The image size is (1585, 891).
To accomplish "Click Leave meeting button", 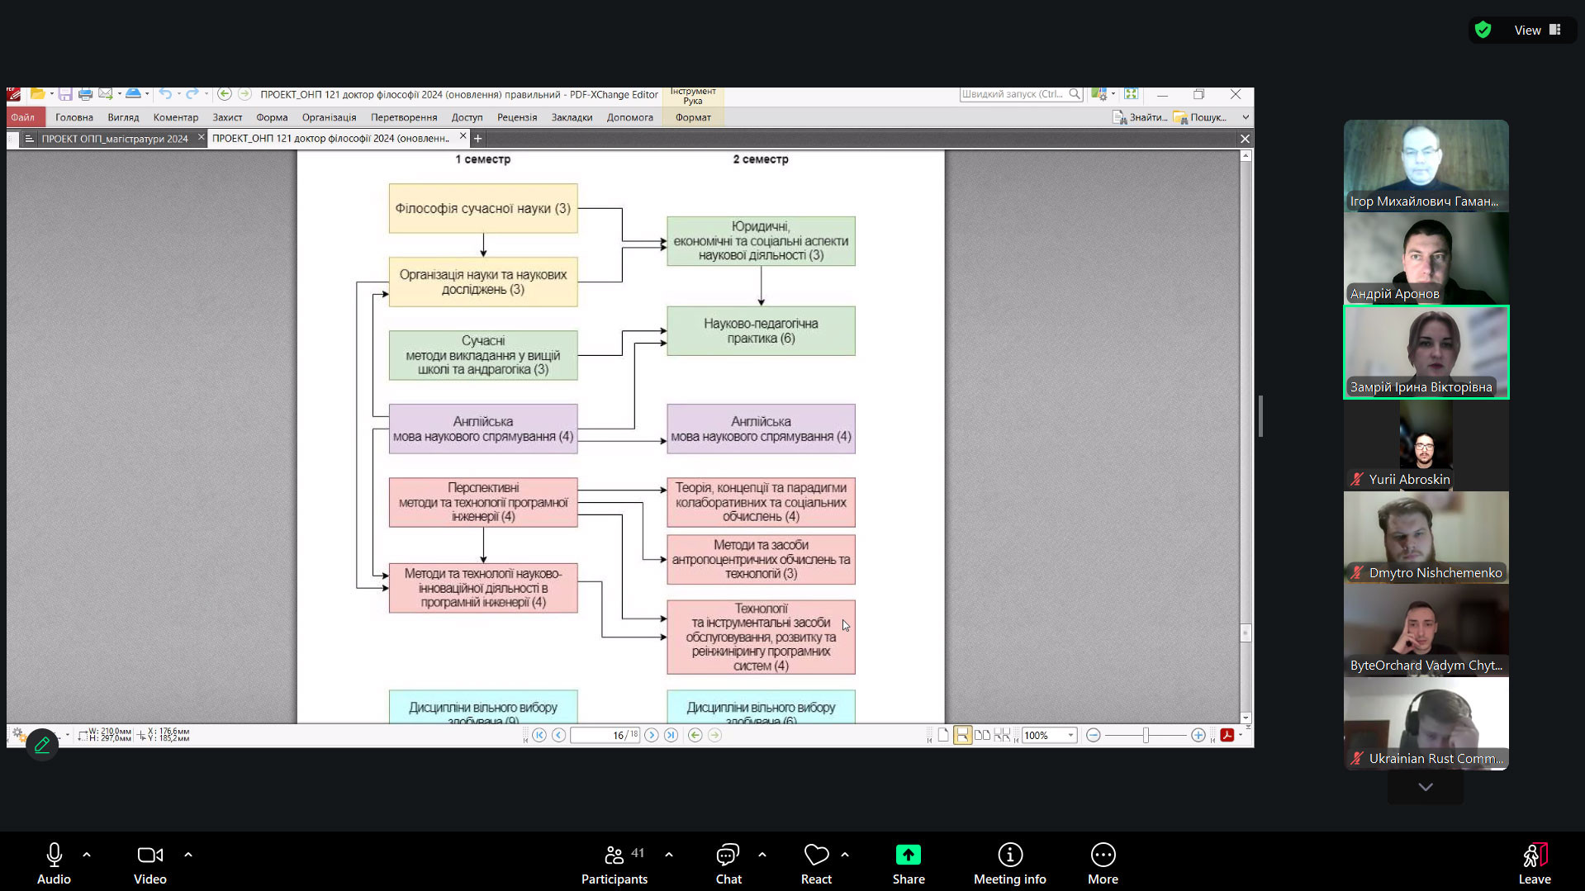I will [x=1534, y=863].
